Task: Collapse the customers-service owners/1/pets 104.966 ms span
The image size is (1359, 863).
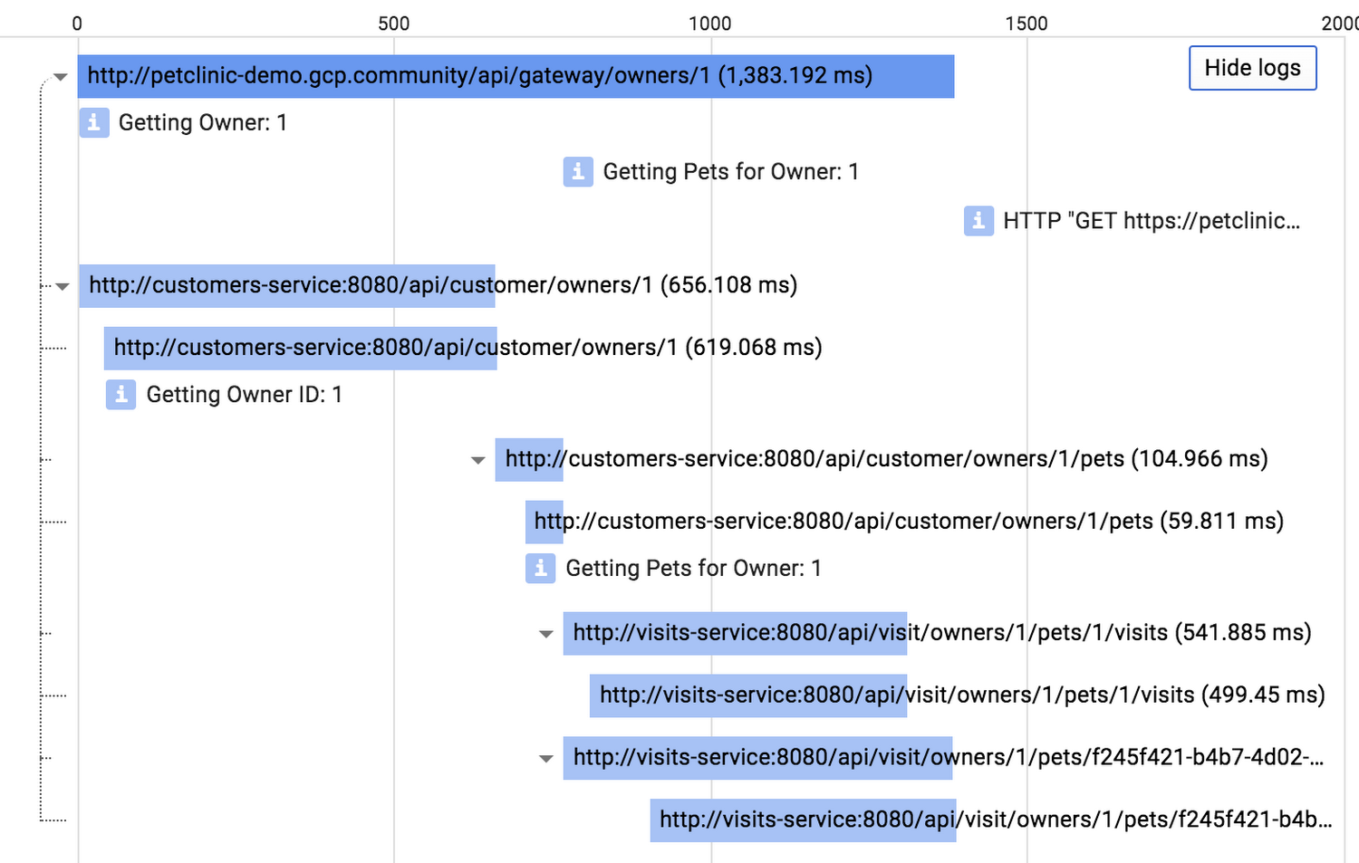Action: point(477,460)
